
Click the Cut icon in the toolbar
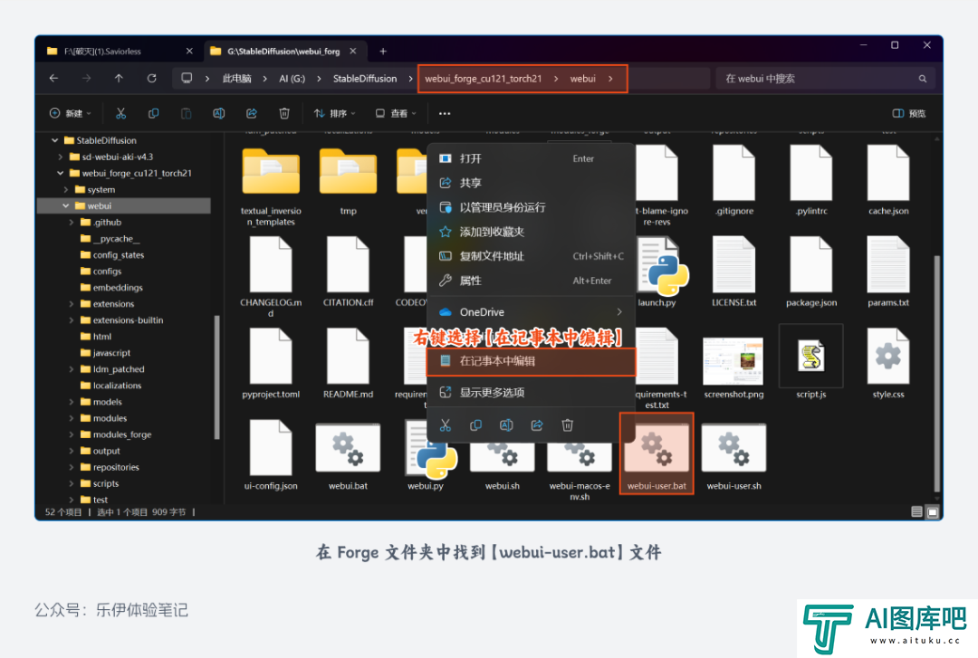point(121,113)
